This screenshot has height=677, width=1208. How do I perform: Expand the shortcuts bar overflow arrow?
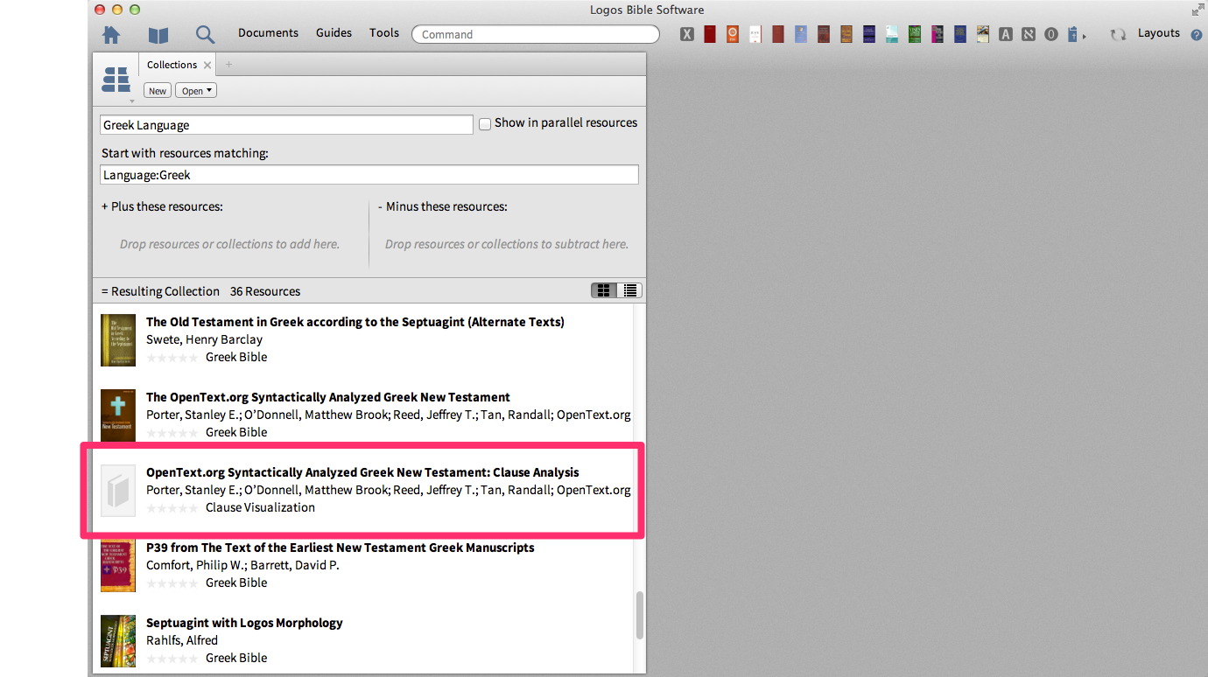click(1085, 36)
